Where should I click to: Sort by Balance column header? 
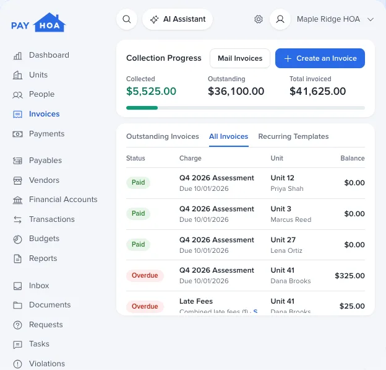pos(353,158)
